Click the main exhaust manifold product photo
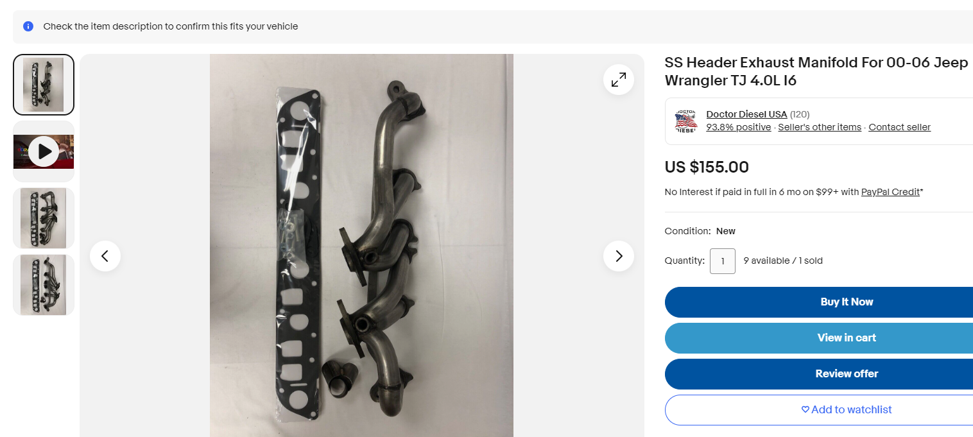Image resolution: width=973 pixels, height=437 pixels. coord(361,246)
